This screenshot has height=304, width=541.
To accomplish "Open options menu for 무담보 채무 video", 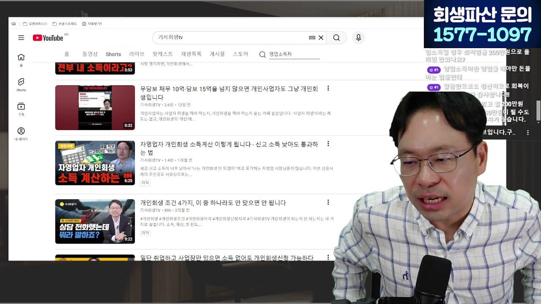I will 328,88.
